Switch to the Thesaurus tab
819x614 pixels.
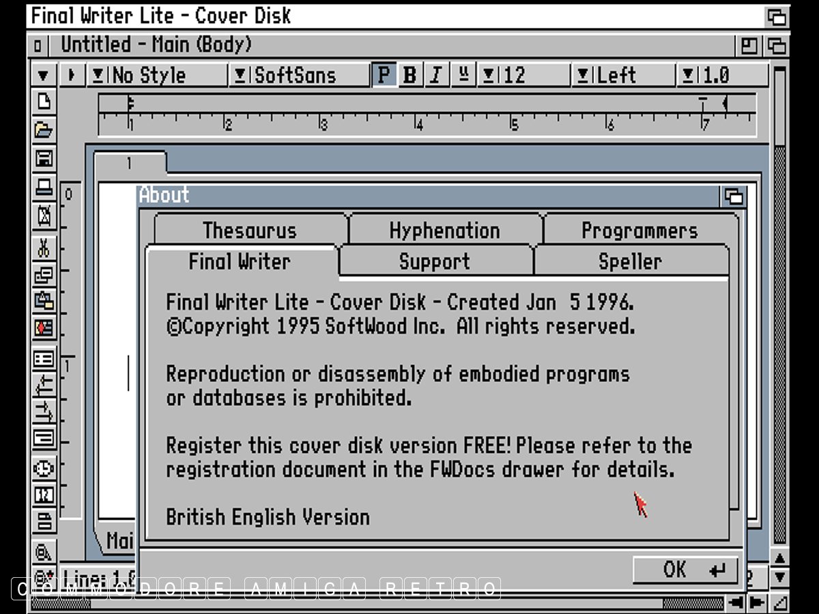click(250, 231)
